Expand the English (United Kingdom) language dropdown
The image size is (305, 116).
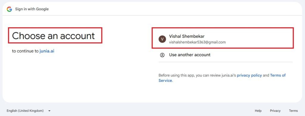coord(29,111)
